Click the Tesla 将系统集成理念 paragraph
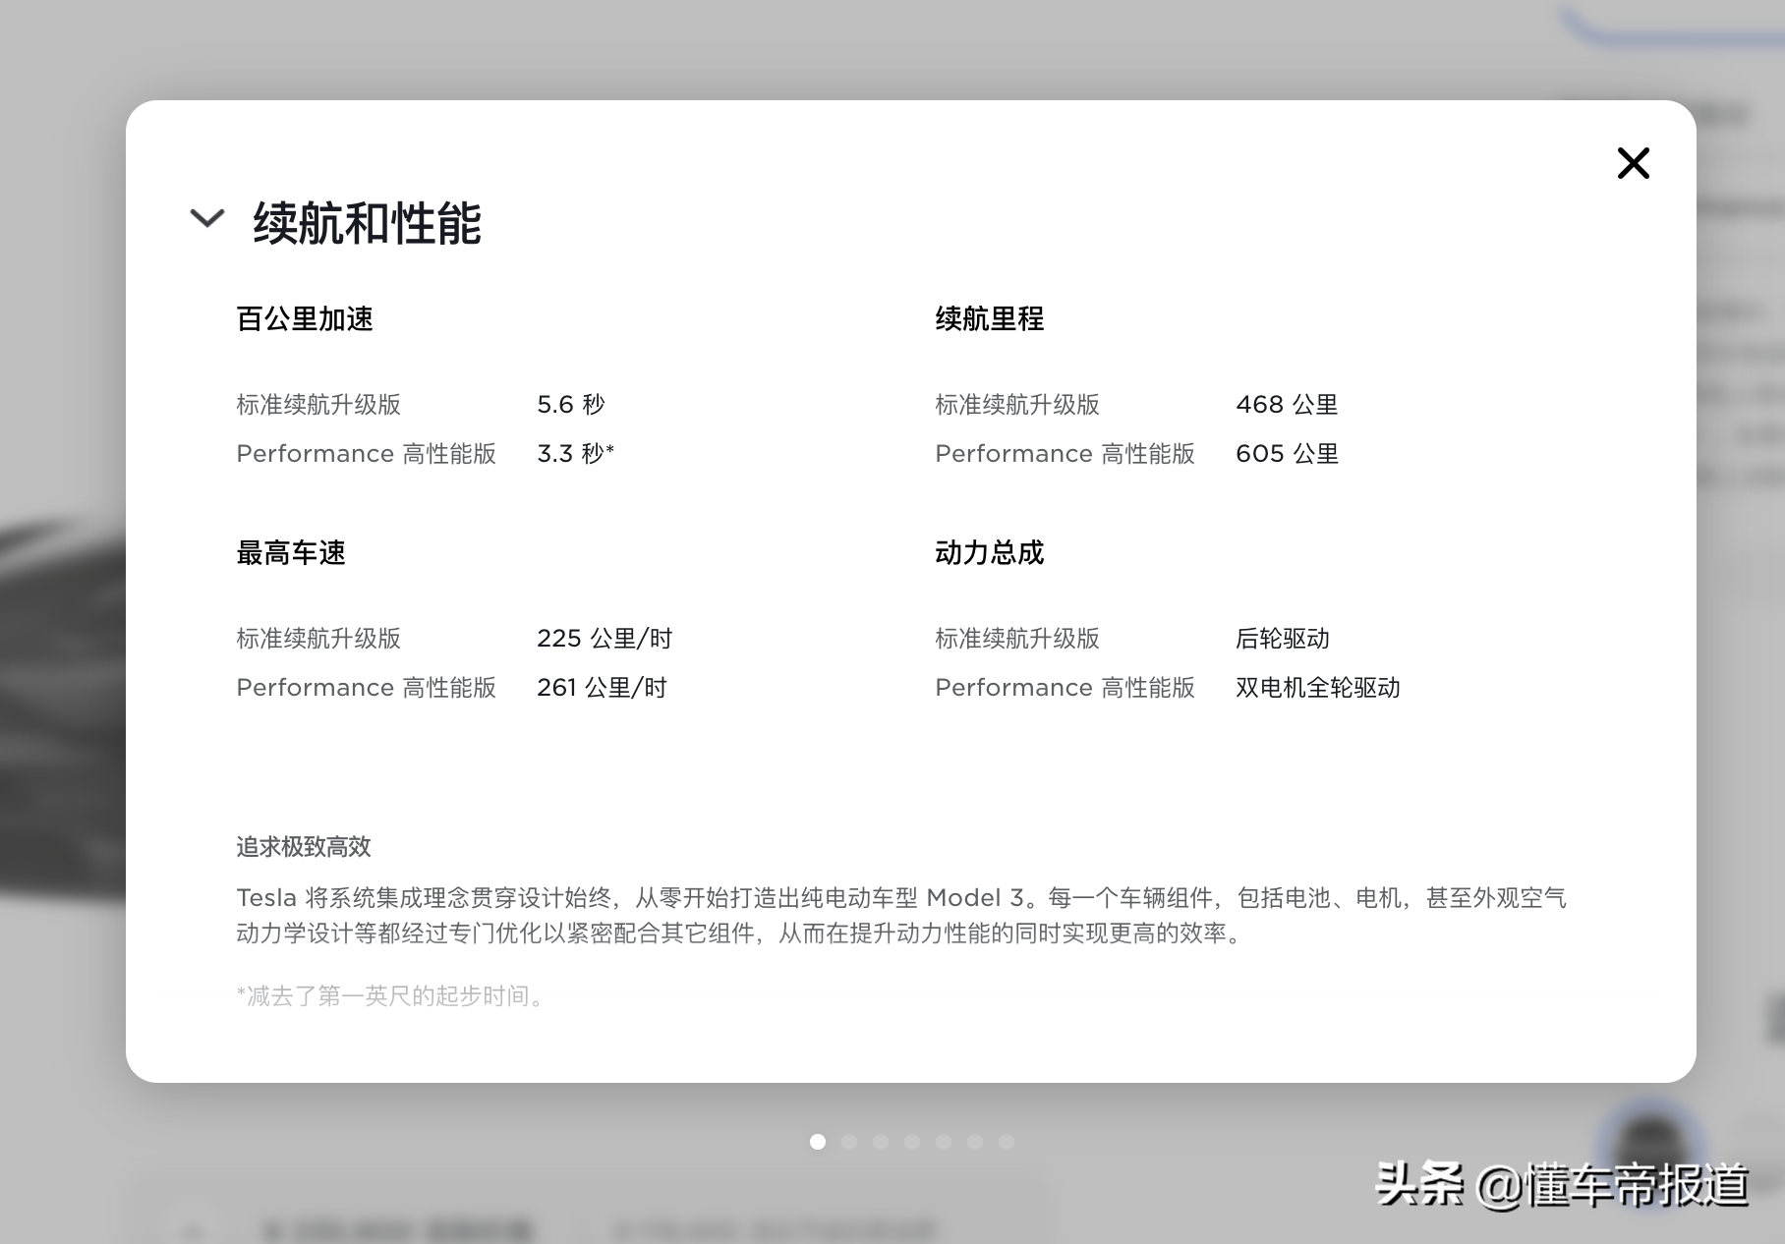The height and width of the screenshot is (1244, 1785). click(901, 915)
